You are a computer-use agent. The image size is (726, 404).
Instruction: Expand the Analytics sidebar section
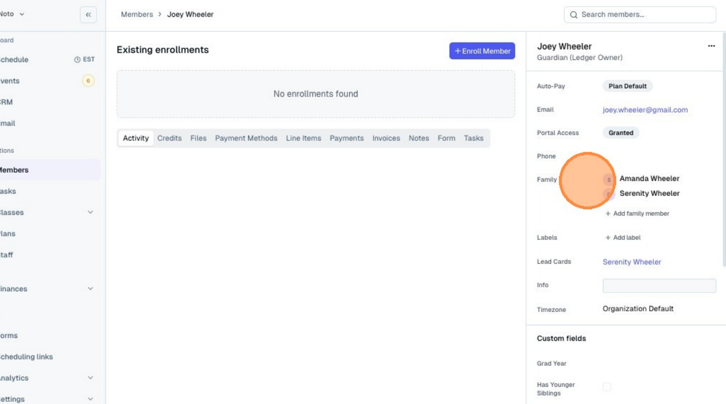click(90, 378)
